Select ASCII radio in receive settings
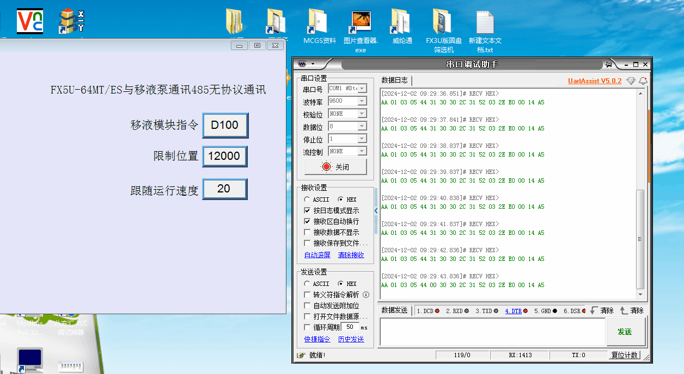This screenshot has width=684, height=374. coord(307,200)
